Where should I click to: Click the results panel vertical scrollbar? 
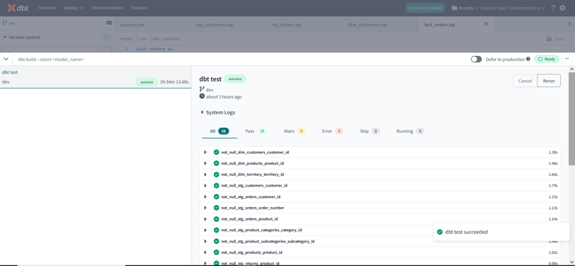point(571,112)
